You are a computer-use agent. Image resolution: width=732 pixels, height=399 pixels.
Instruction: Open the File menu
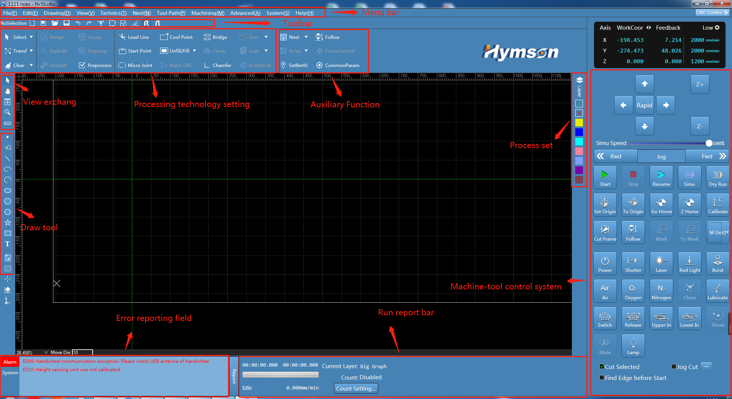point(10,13)
